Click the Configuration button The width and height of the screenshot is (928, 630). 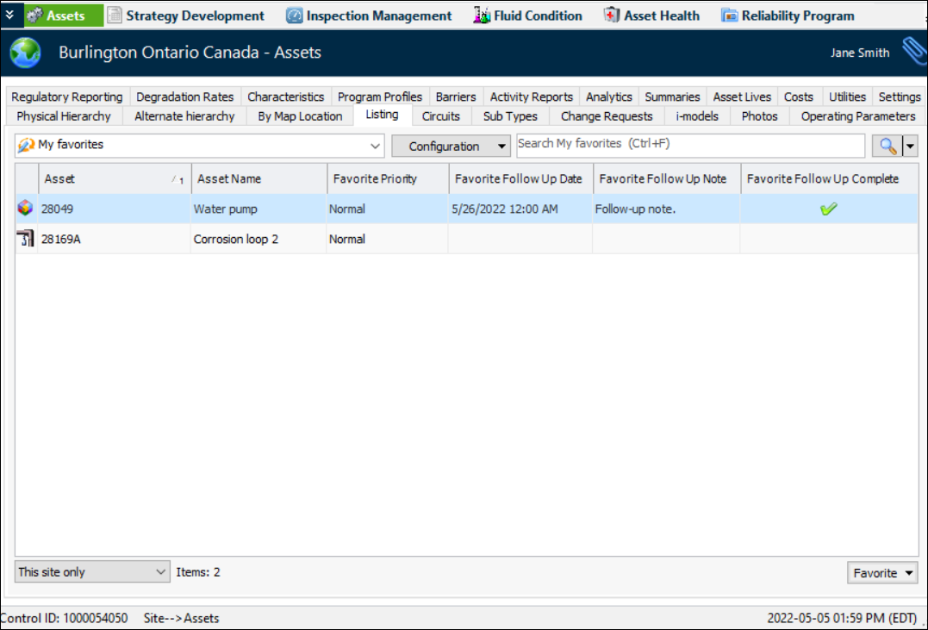(451, 147)
